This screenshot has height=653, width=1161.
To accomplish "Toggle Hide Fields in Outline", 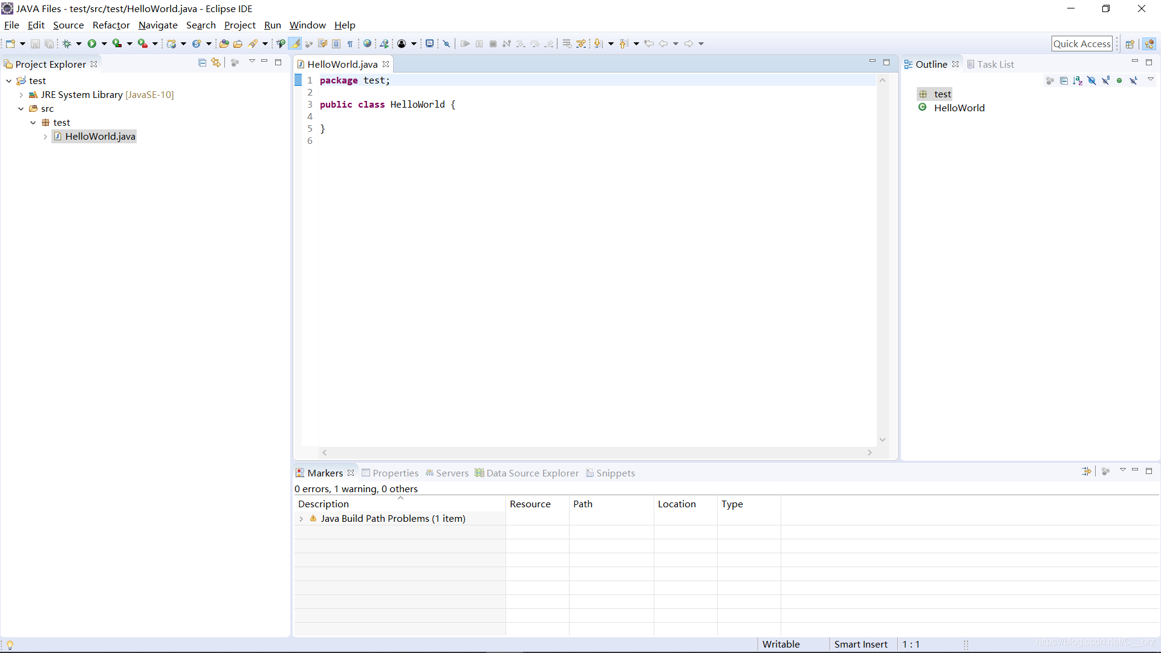I will coord(1092,80).
